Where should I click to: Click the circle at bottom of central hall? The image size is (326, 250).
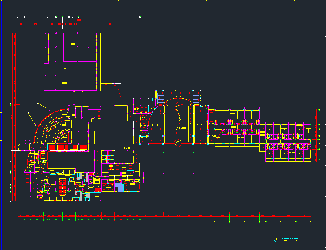click(x=178, y=144)
